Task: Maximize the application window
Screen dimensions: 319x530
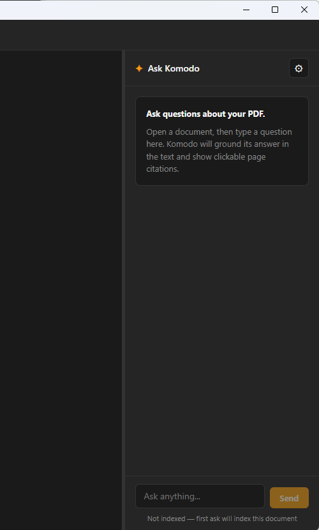Action: (x=275, y=10)
